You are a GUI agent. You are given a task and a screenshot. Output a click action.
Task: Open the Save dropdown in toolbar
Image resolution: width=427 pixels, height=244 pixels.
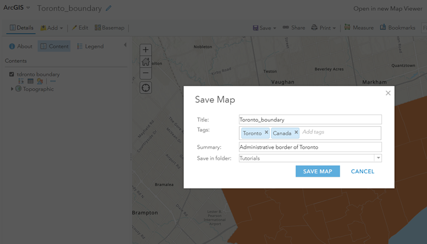pyautogui.click(x=264, y=28)
